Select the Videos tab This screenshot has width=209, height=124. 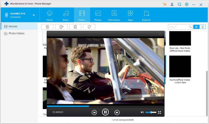pos(82,15)
